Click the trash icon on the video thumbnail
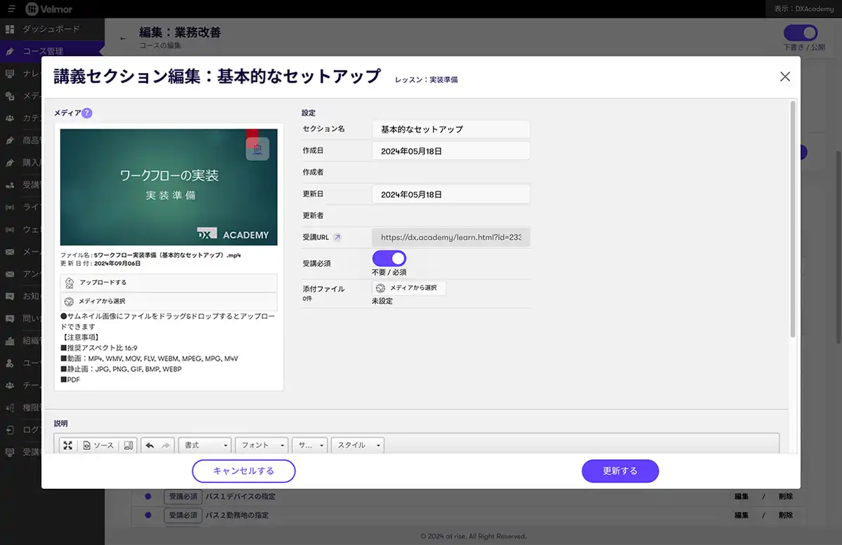The image size is (842, 545). [258, 149]
